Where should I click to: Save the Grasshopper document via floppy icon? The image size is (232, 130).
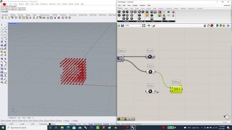[123, 26]
